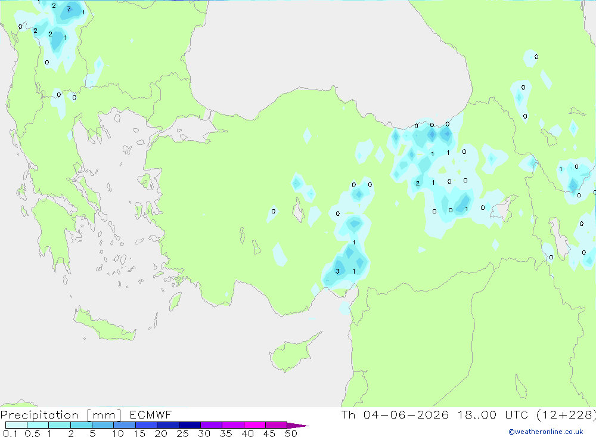Click the 'ECMWF' model label
596x437 pixels.
pos(151,414)
